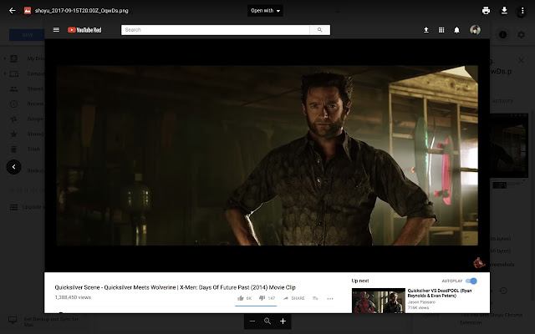
Task: Expand the My Drive tree arrow
Action: pyautogui.click(x=5, y=58)
